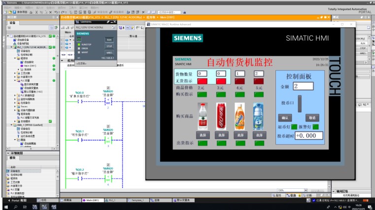
Task: Click the coin slot 投币口 on control panel
Action: point(300,104)
